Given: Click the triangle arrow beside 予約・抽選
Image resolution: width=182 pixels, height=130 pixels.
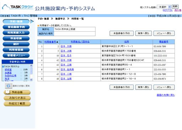Looking at the screenshot, I should point(32,21).
